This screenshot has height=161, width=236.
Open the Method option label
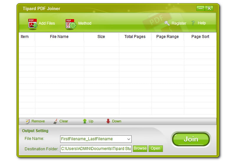tap(85, 23)
